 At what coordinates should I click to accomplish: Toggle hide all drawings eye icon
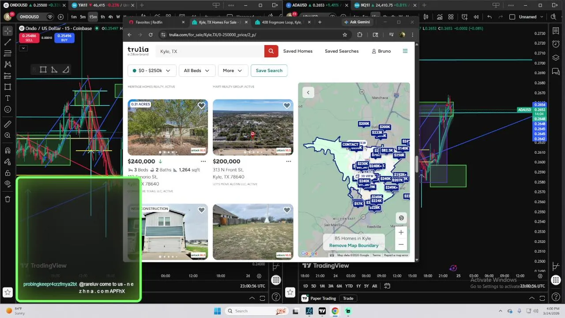pyautogui.click(x=8, y=184)
